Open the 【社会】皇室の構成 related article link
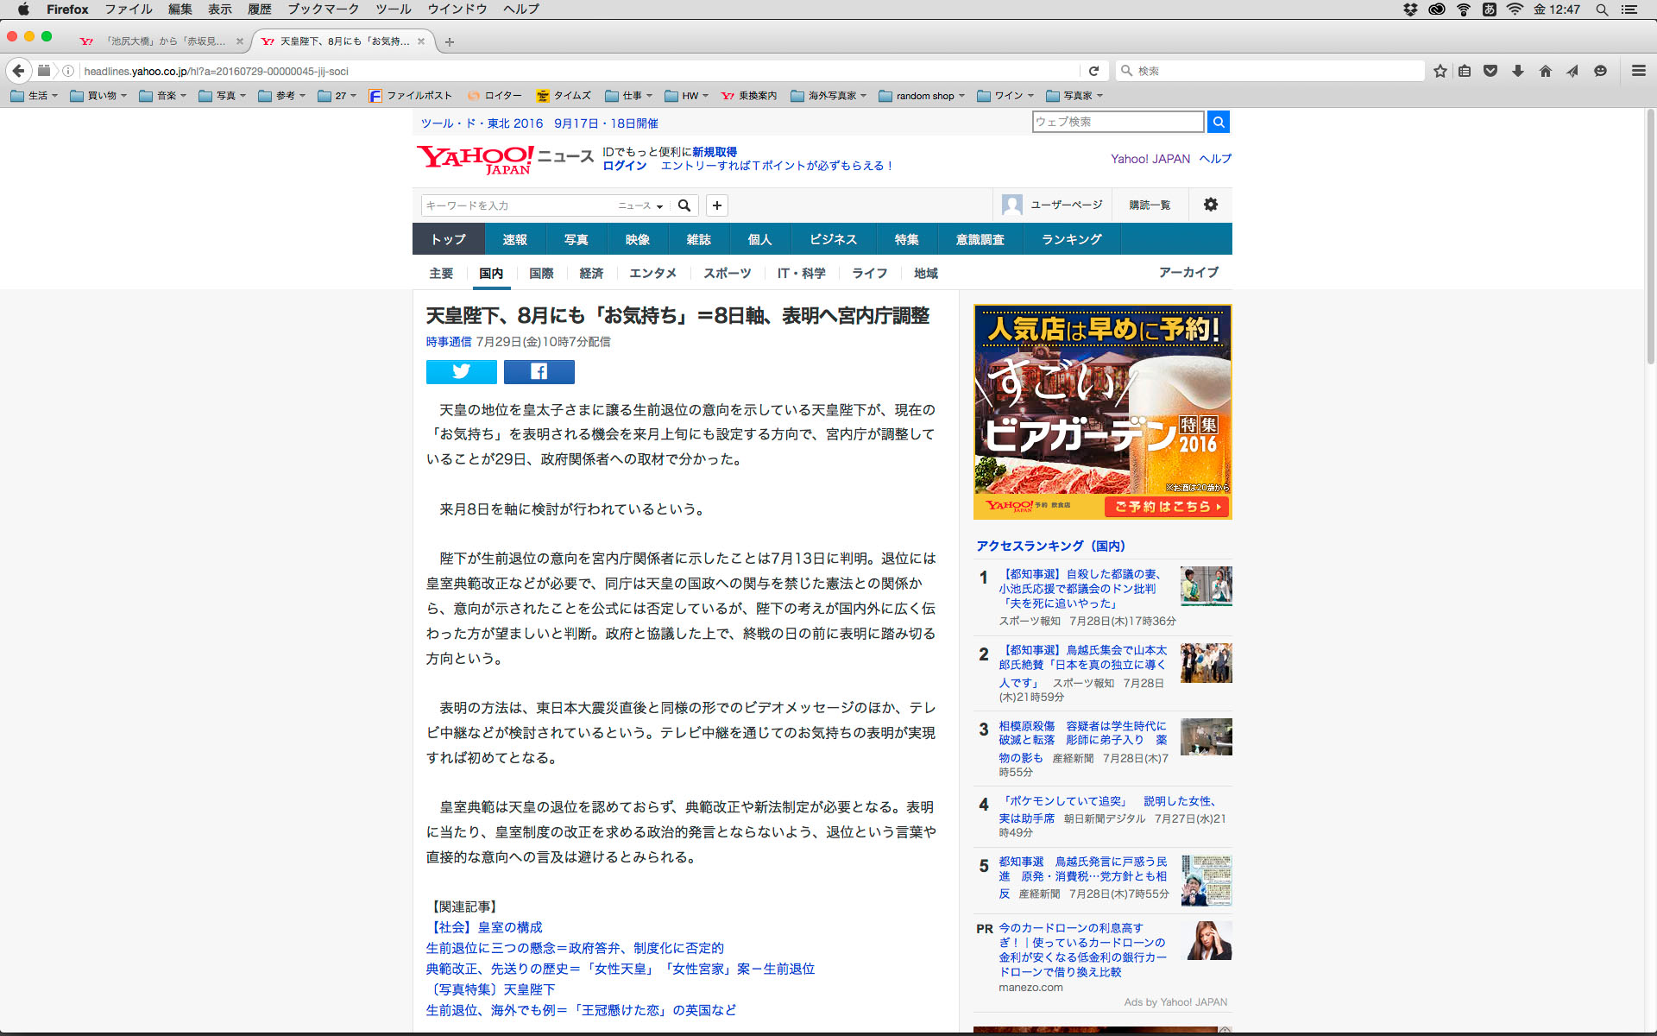Viewport: 1657px width, 1036px height. (x=484, y=927)
